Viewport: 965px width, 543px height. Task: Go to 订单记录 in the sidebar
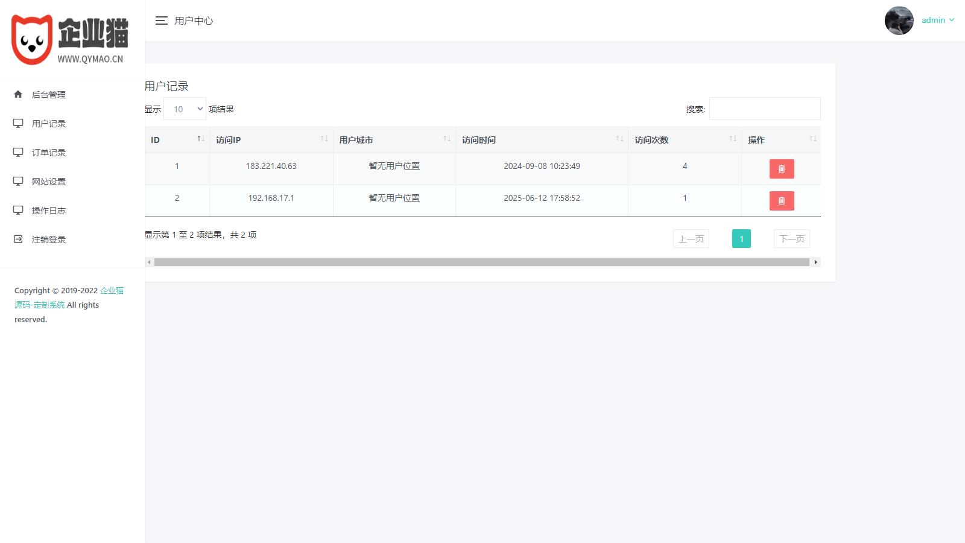48,153
